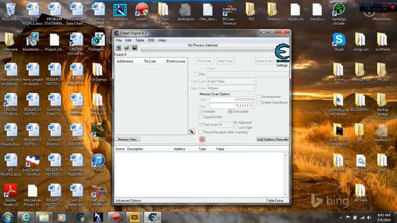The width and height of the screenshot is (397, 223).
Task: Open Table Extras at bottom
Action: [275, 201]
